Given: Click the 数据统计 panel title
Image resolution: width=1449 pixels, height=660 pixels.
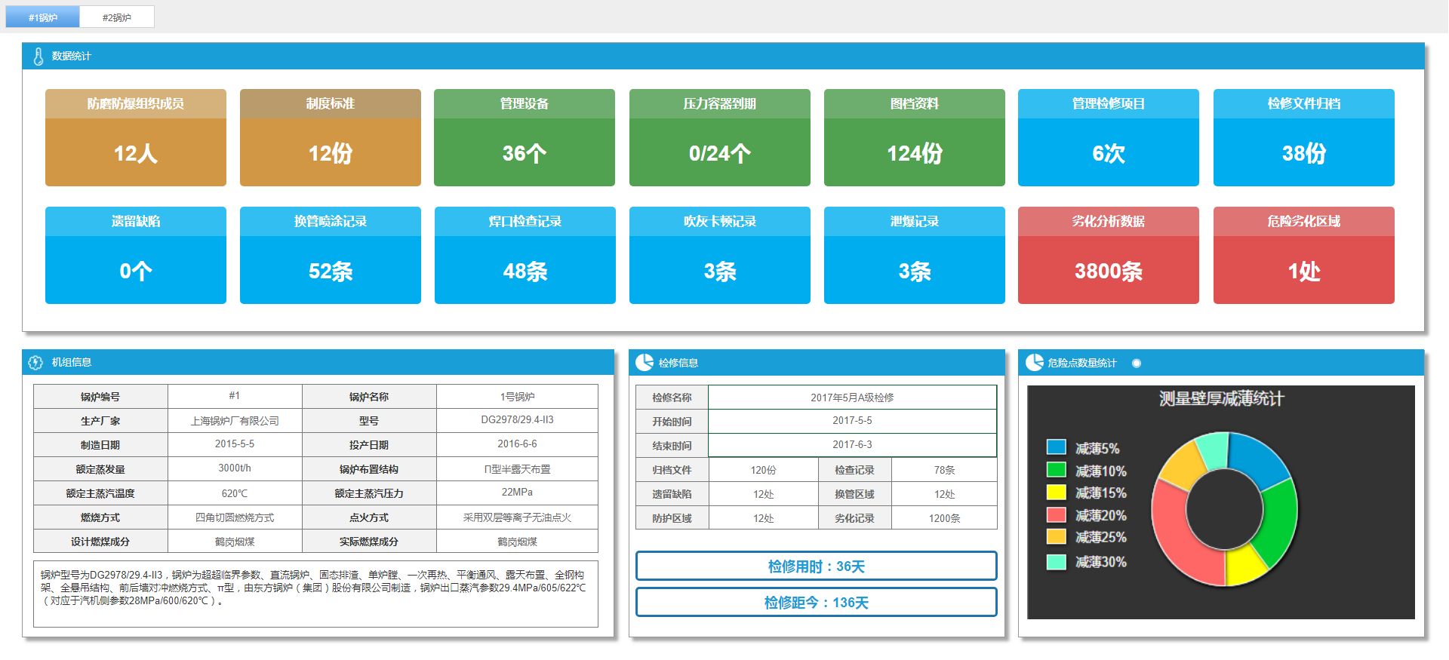Looking at the screenshot, I should [x=71, y=57].
